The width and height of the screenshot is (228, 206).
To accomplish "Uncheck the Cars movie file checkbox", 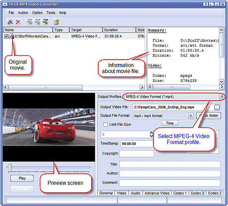I will (6, 36).
